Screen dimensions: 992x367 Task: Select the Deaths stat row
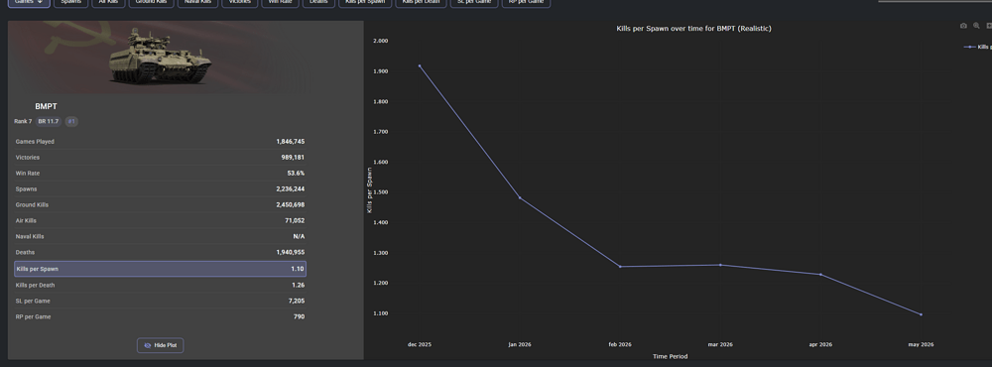pos(160,253)
